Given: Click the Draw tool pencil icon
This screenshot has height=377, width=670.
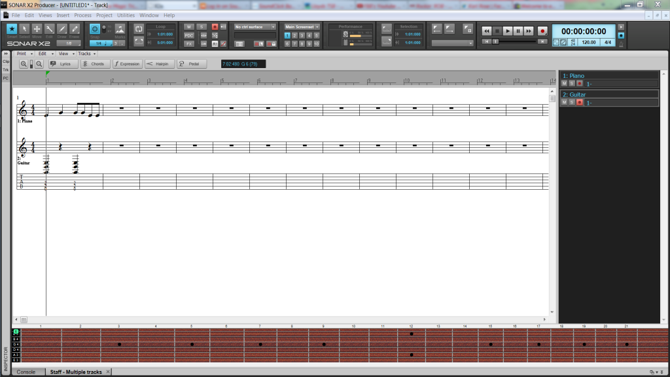Looking at the screenshot, I should (x=62, y=29).
